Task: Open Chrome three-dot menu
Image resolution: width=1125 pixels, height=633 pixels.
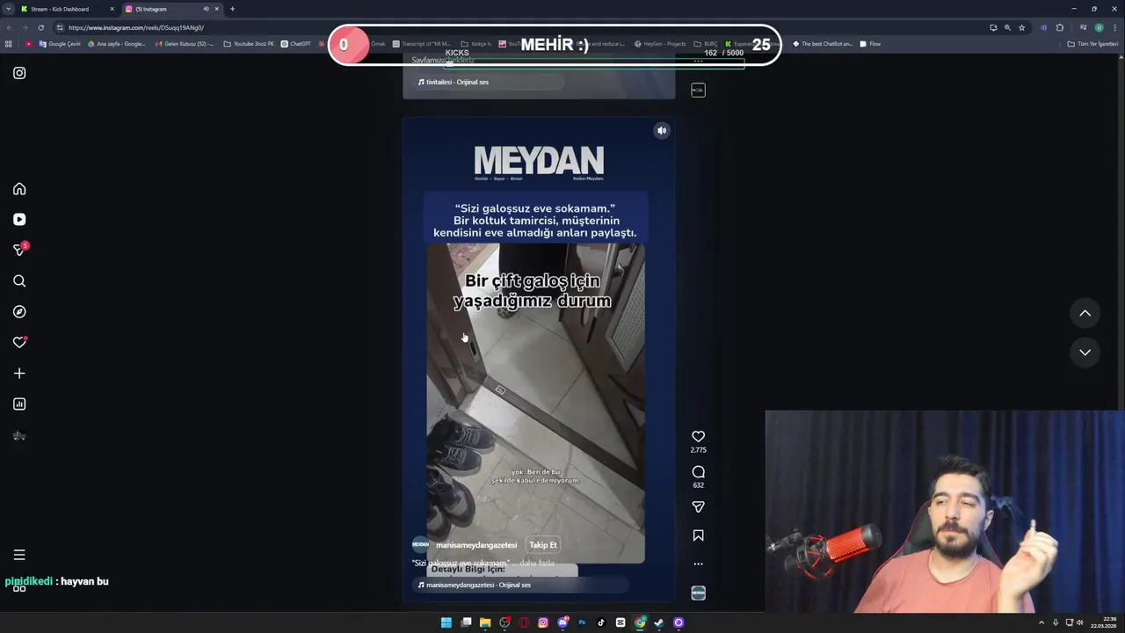Action: coord(1115,27)
